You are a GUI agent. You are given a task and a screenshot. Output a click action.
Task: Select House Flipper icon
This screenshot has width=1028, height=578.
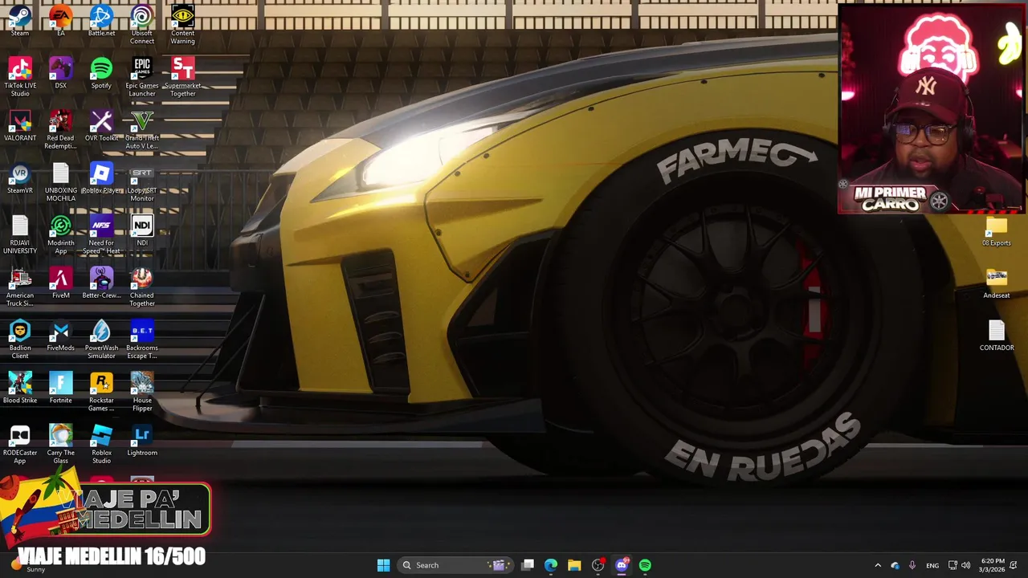pyautogui.click(x=142, y=391)
